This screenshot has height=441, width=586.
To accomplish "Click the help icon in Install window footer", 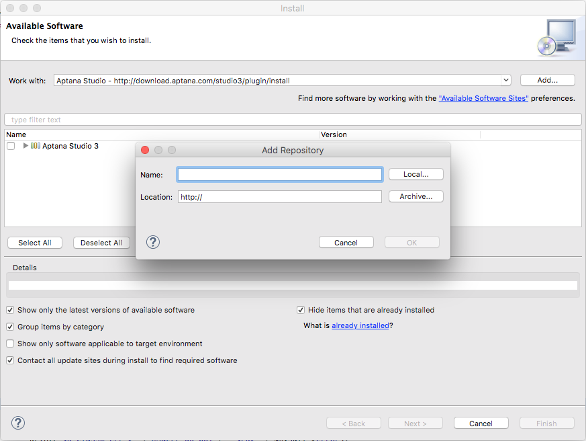I will [18, 423].
